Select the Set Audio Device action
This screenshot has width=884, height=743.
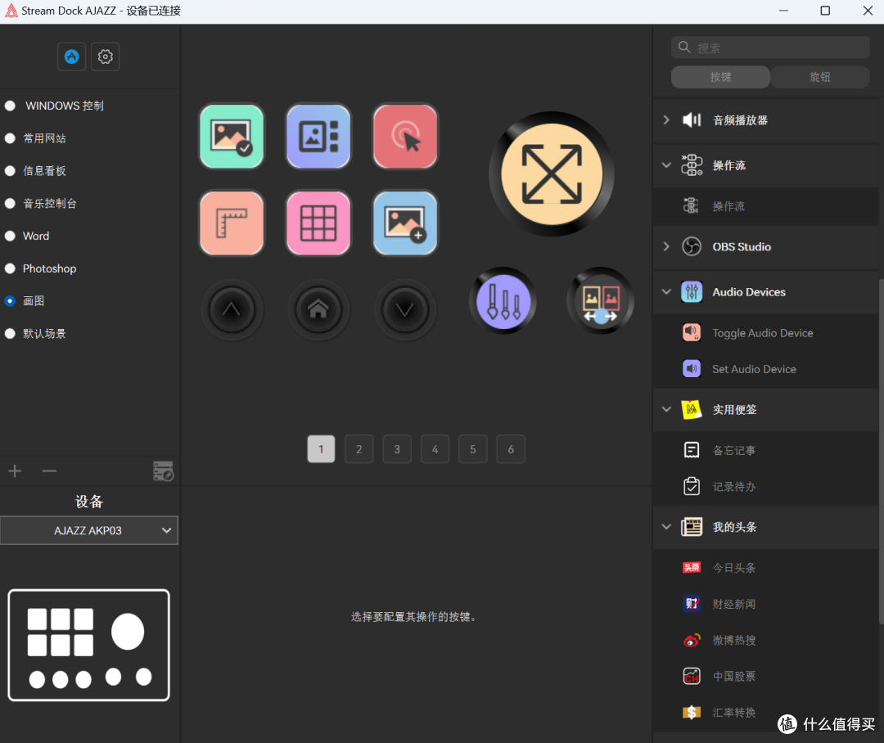coord(765,369)
